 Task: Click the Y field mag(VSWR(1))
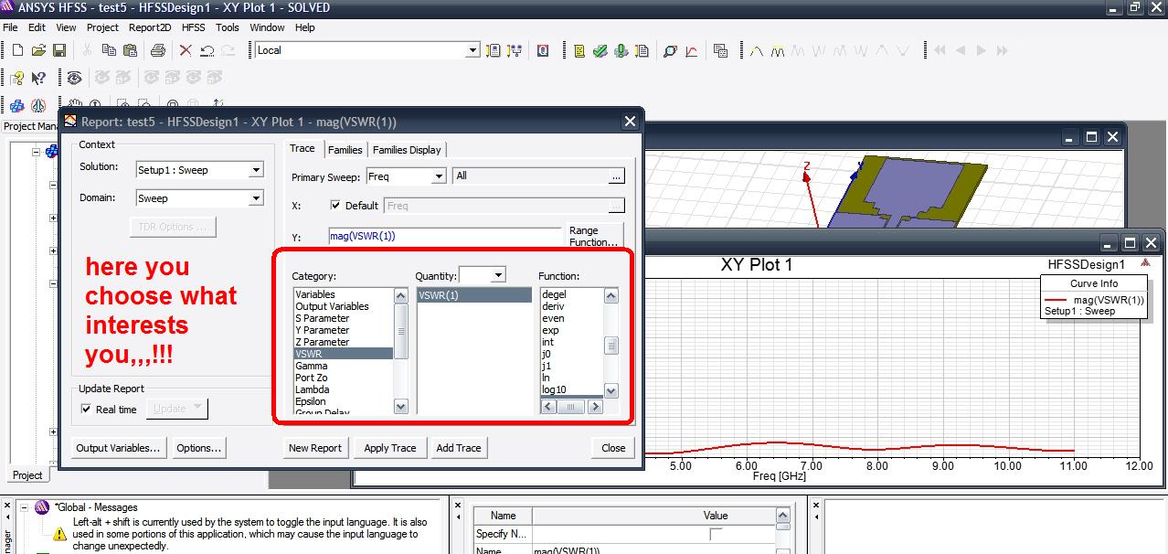click(x=445, y=236)
